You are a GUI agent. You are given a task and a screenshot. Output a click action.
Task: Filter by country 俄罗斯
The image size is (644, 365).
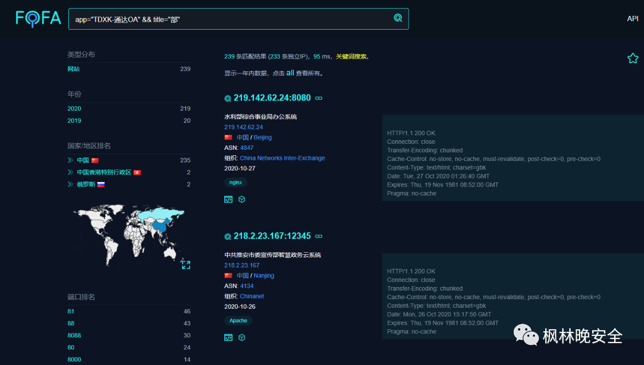coord(86,185)
